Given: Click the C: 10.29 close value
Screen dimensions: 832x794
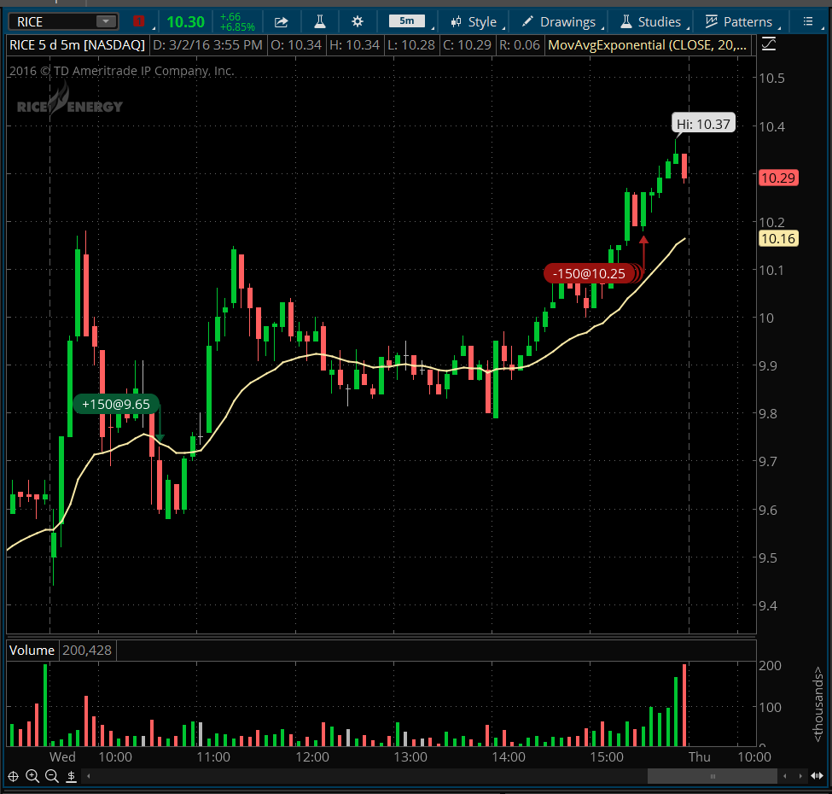Looking at the screenshot, I should [467, 45].
